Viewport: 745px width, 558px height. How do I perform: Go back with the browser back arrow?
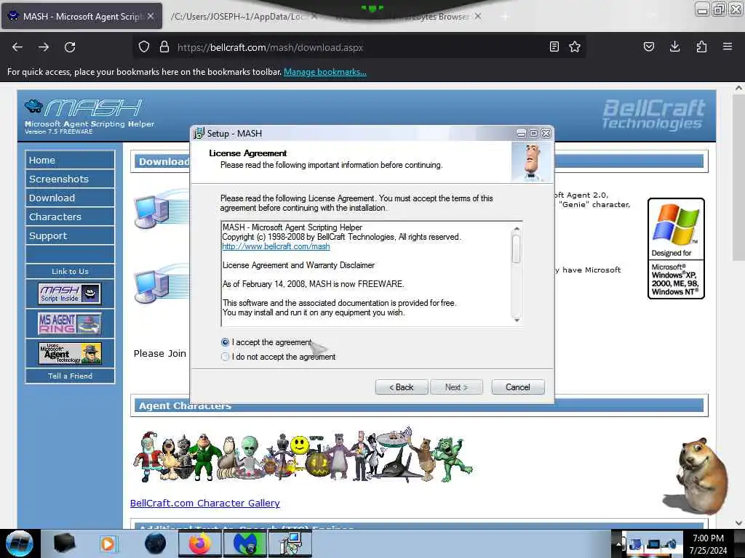pos(17,47)
